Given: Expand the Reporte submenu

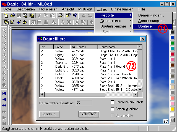Looking at the screenshot, I should click(113, 15).
